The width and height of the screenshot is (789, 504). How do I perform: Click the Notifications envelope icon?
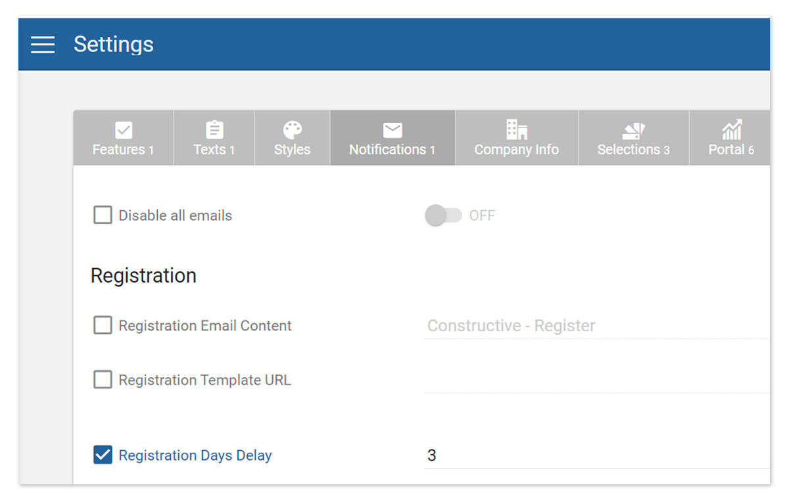(393, 129)
